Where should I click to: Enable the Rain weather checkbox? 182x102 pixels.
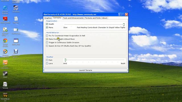(47, 60)
